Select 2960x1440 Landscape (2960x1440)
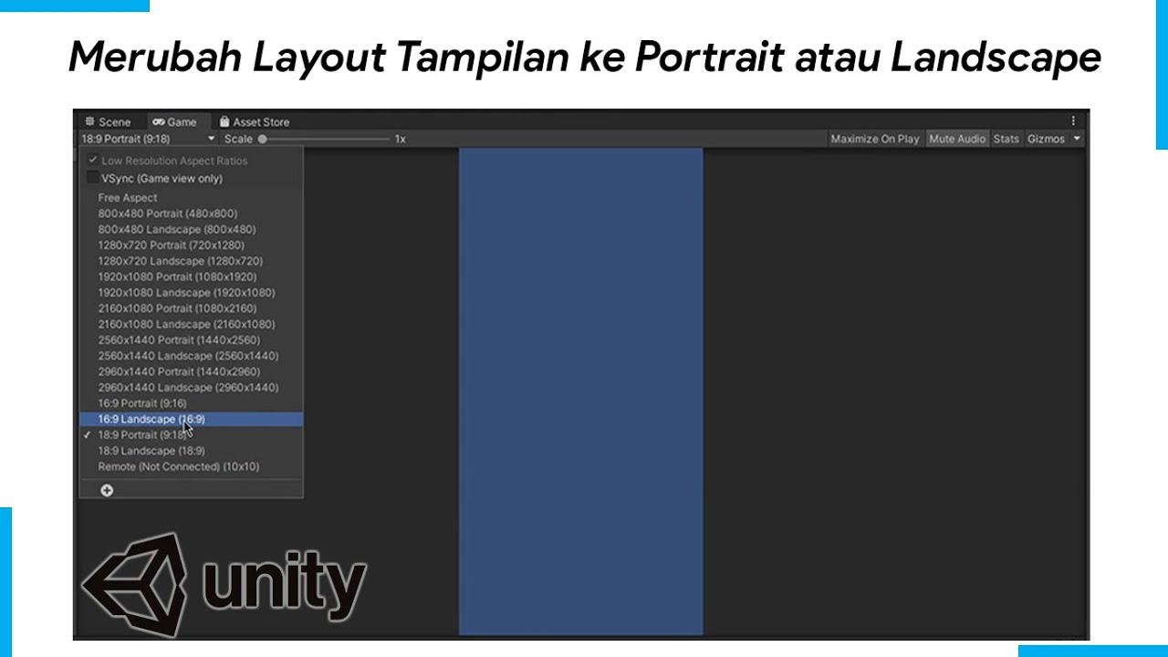The width and height of the screenshot is (1168, 657). tap(191, 387)
